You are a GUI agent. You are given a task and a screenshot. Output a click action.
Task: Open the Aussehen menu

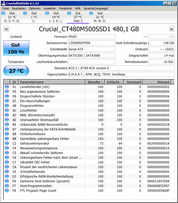(x=50, y=8)
